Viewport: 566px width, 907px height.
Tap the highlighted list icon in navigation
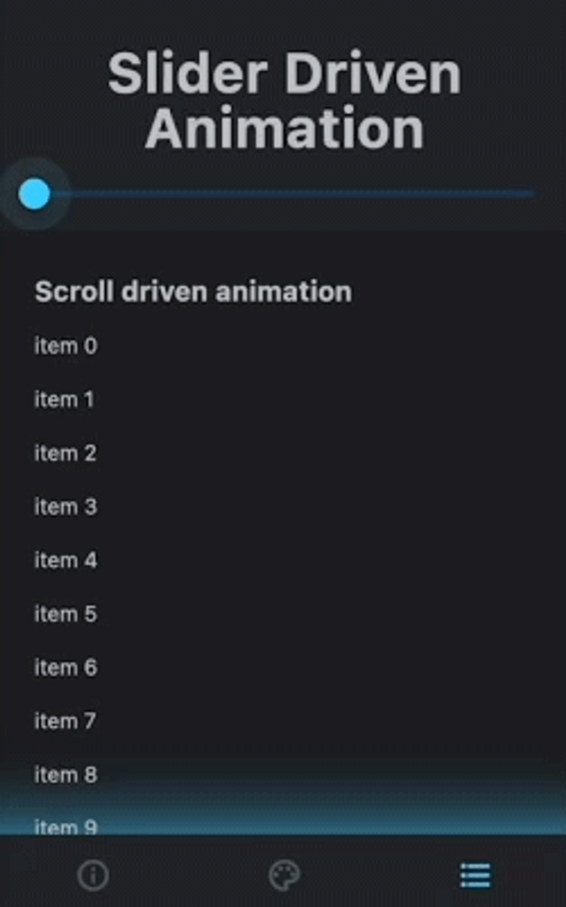pos(476,875)
